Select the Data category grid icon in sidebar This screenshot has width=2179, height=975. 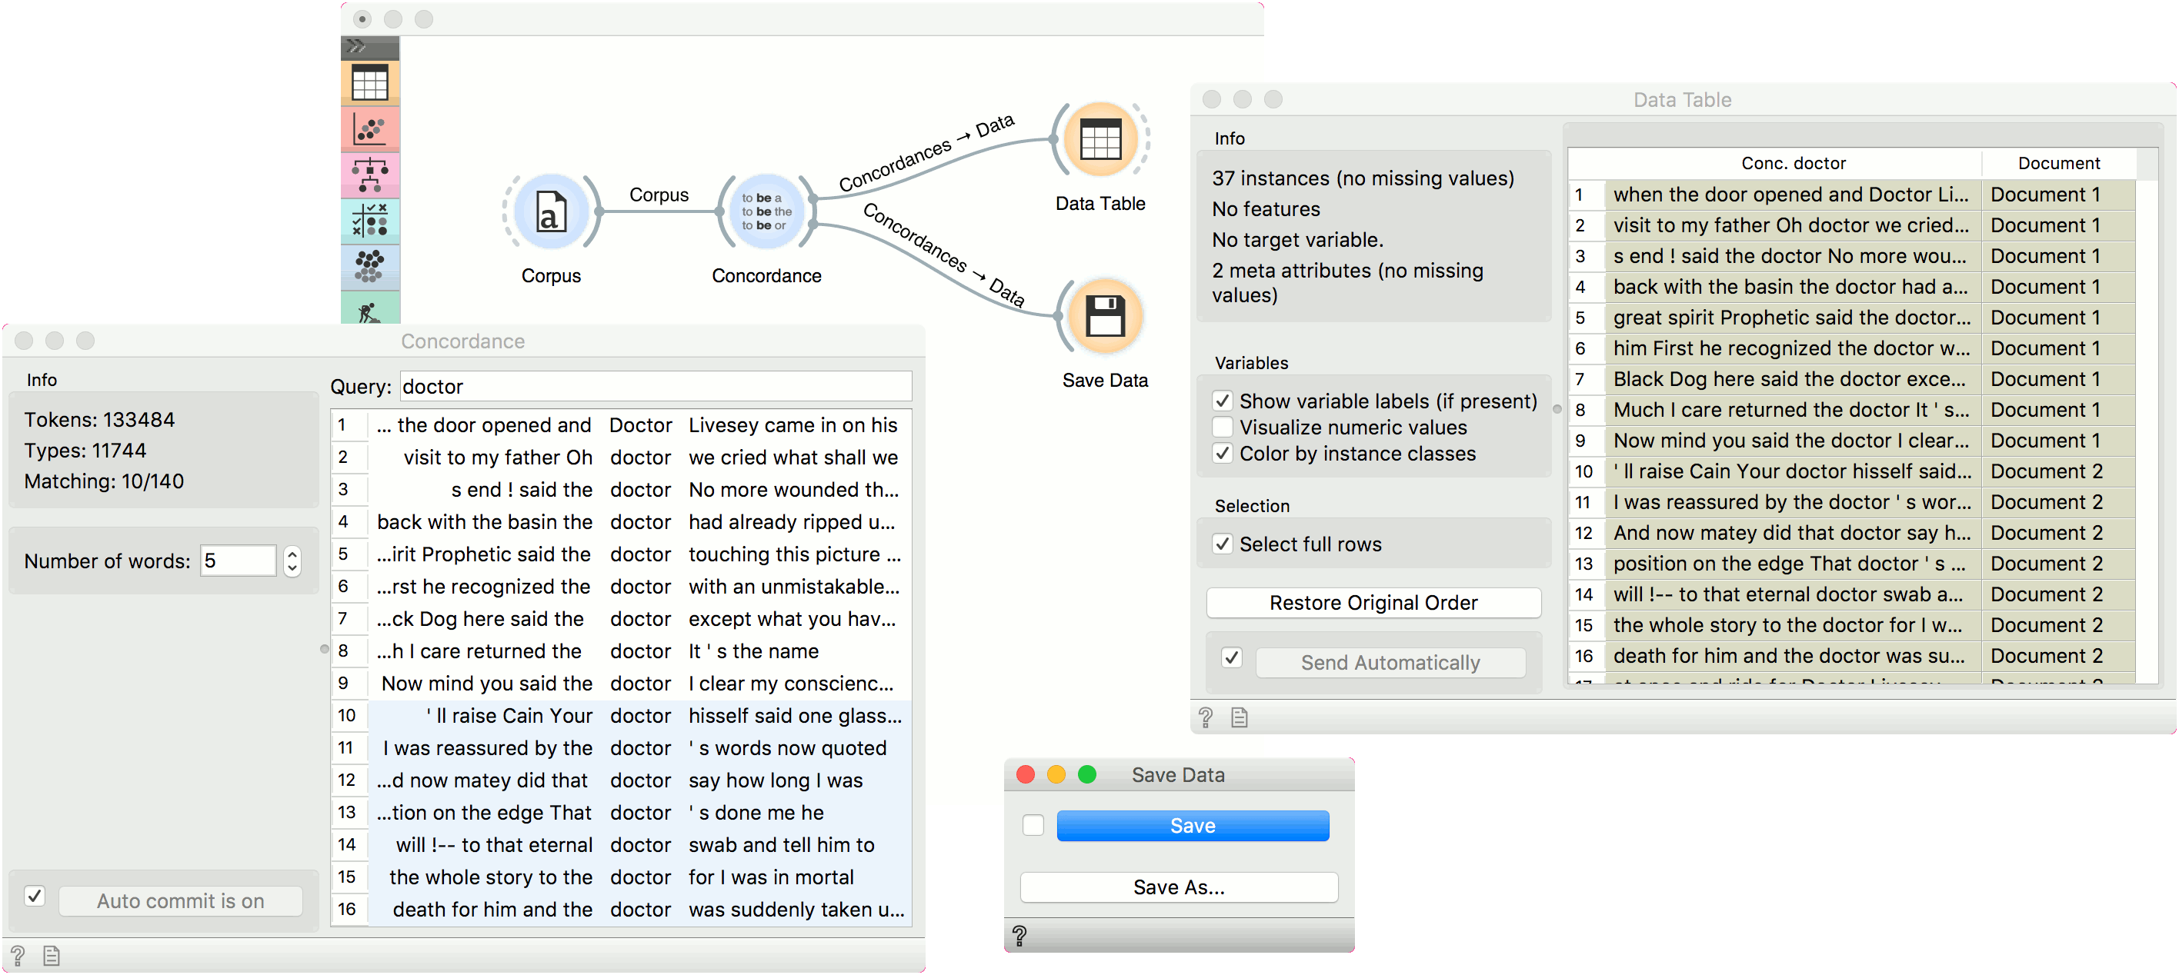point(369,83)
